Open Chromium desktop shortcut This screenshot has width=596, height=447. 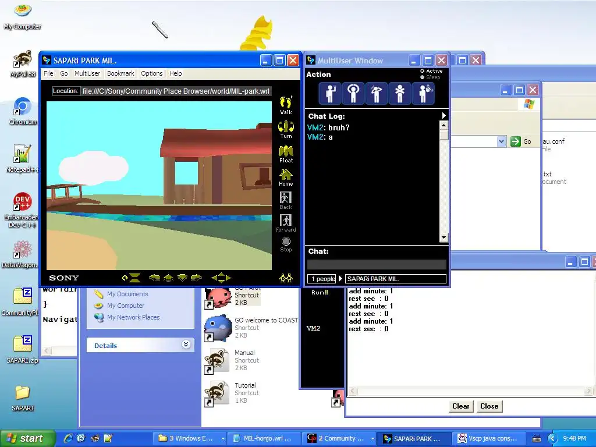[x=23, y=111]
